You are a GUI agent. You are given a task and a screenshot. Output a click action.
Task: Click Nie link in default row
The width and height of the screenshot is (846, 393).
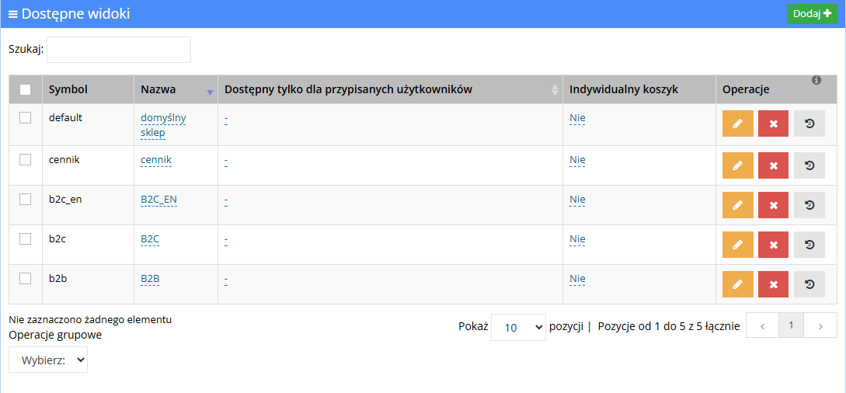(x=577, y=118)
